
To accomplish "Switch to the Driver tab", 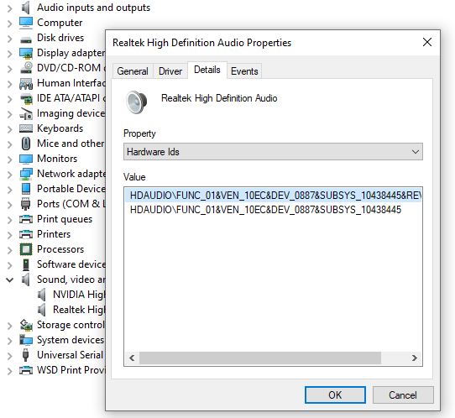I will [x=170, y=71].
